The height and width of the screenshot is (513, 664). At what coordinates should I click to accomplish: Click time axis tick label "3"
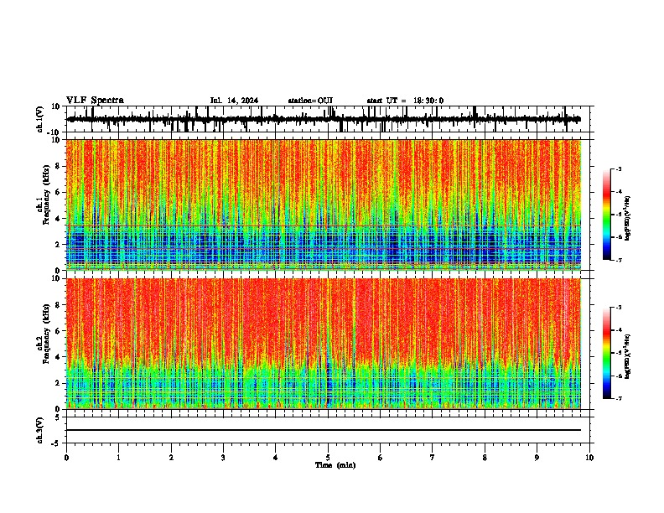(x=223, y=458)
